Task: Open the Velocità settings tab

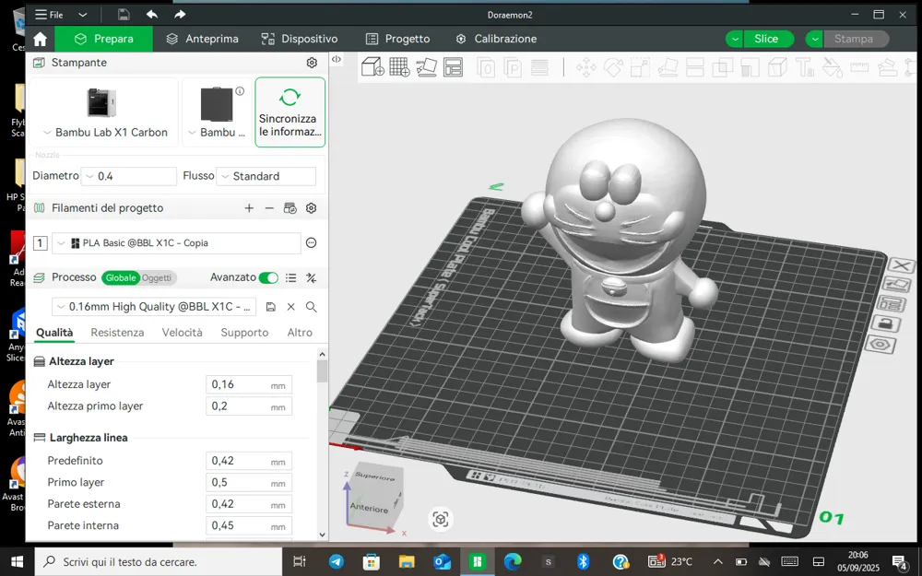Action: point(182,332)
